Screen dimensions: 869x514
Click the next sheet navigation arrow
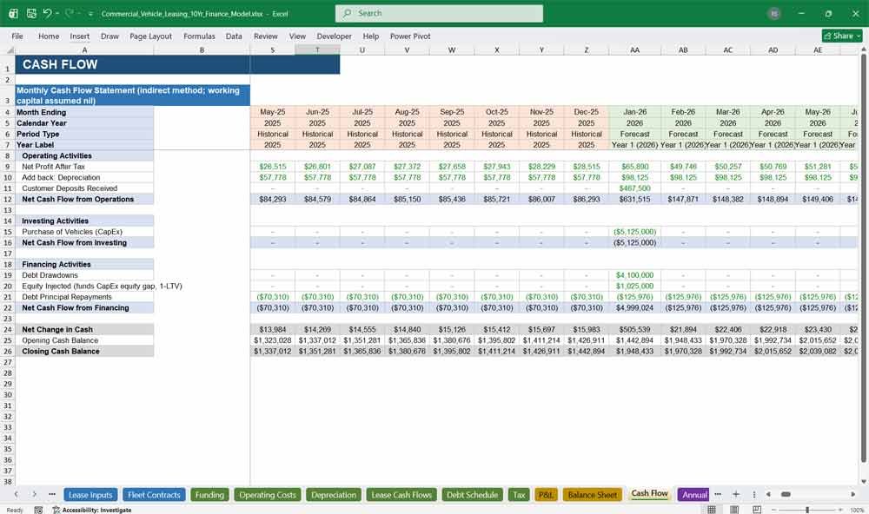[x=35, y=494]
